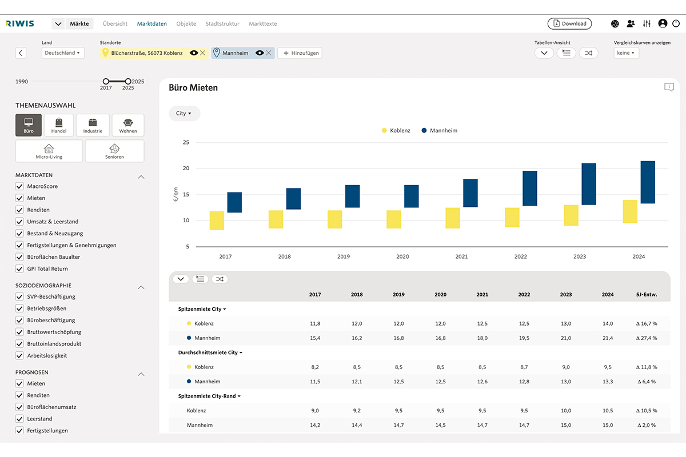
Task: Collapse the Marktdaten section
Action: point(141,177)
